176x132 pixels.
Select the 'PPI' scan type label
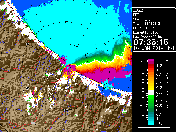click(x=136, y=15)
